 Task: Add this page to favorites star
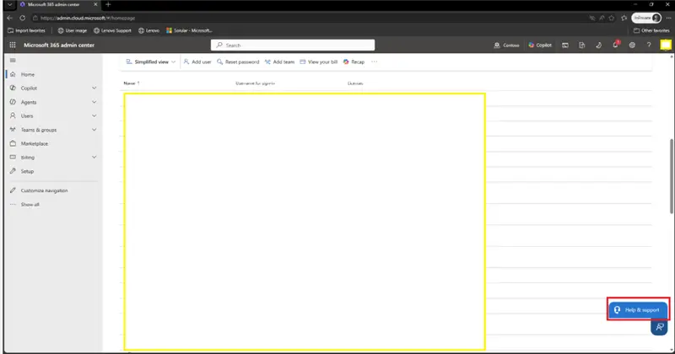click(612, 18)
